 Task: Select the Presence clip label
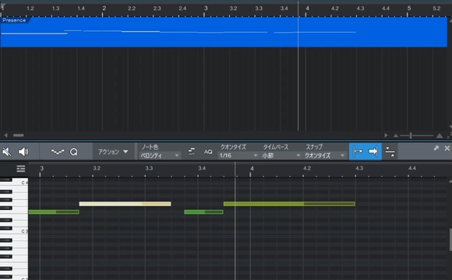point(14,20)
